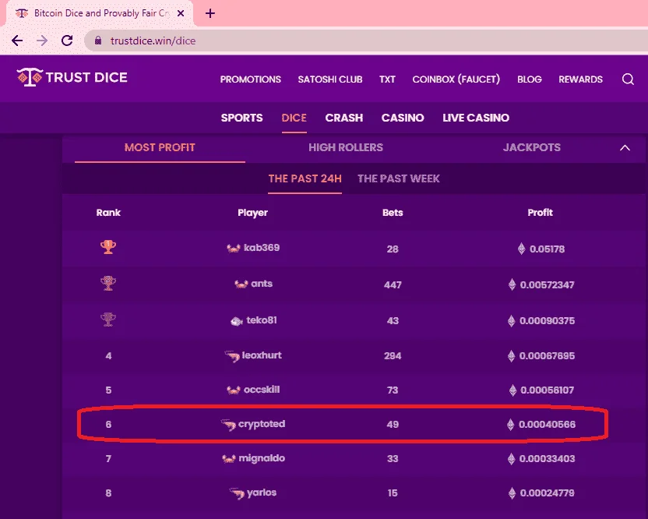Switch to the Jackpots tab

click(x=532, y=147)
